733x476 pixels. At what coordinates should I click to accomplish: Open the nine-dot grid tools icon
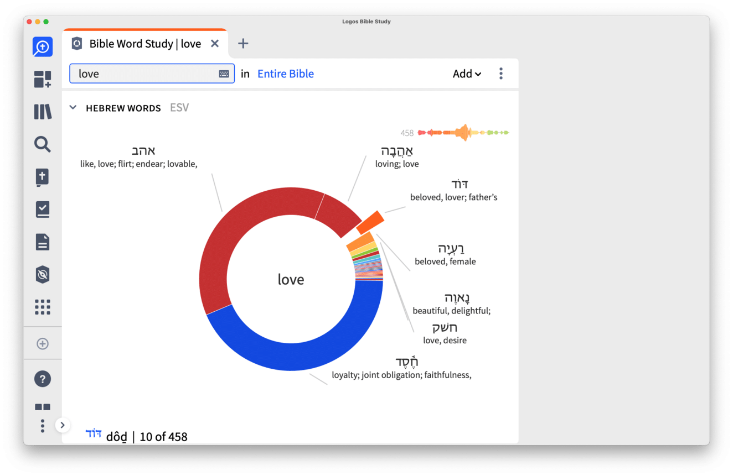click(x=43, y=307)
